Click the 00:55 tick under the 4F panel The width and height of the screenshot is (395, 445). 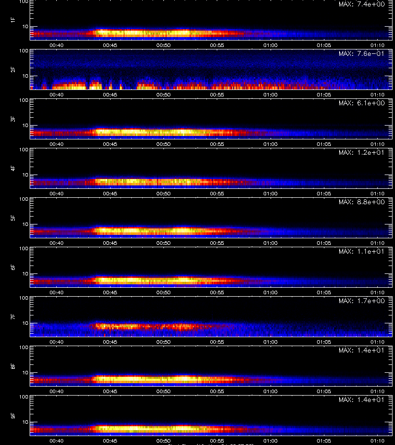pos(217,194)
